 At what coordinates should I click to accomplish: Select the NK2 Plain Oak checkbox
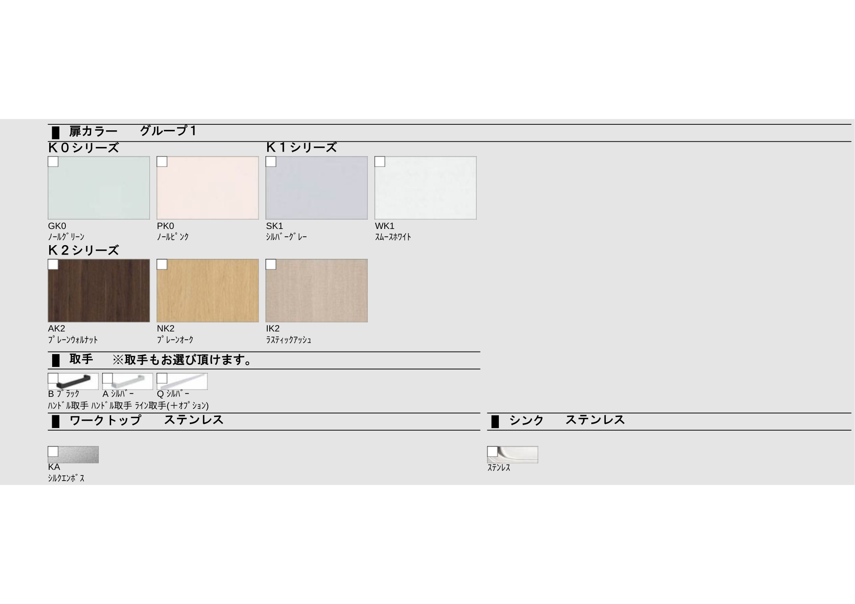click(162, 264)
